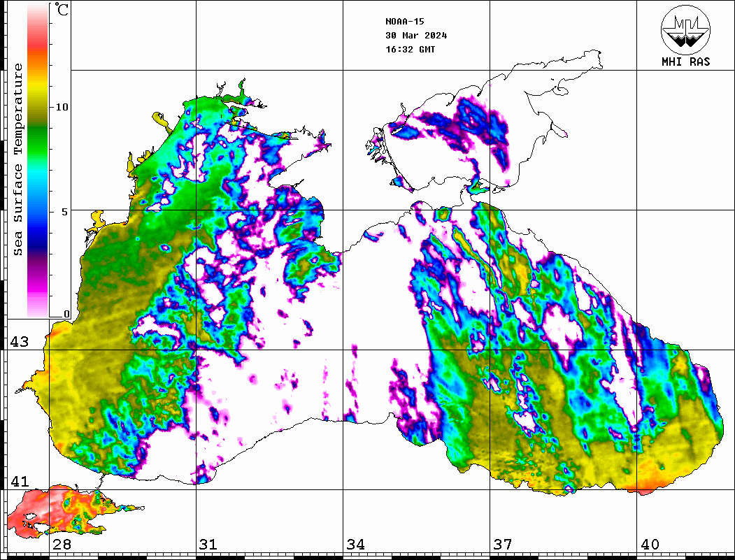Click the temperature color scale bar

click(x=38, y=160)
